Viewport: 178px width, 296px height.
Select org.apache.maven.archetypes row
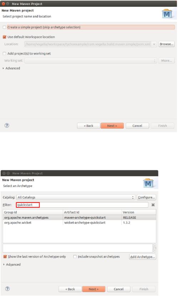pyautogui.click(x=80, y=218)
